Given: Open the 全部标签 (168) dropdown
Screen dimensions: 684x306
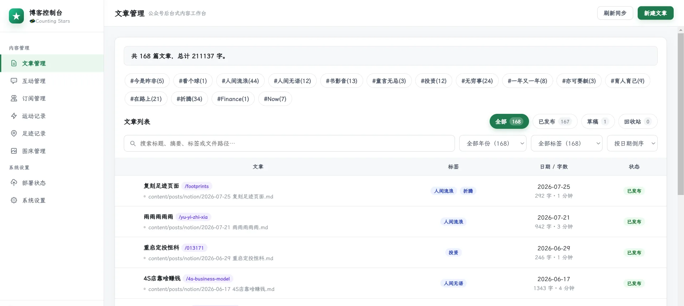Looking at the screenshot, I should pyautogui.click(x=566, y=143).
